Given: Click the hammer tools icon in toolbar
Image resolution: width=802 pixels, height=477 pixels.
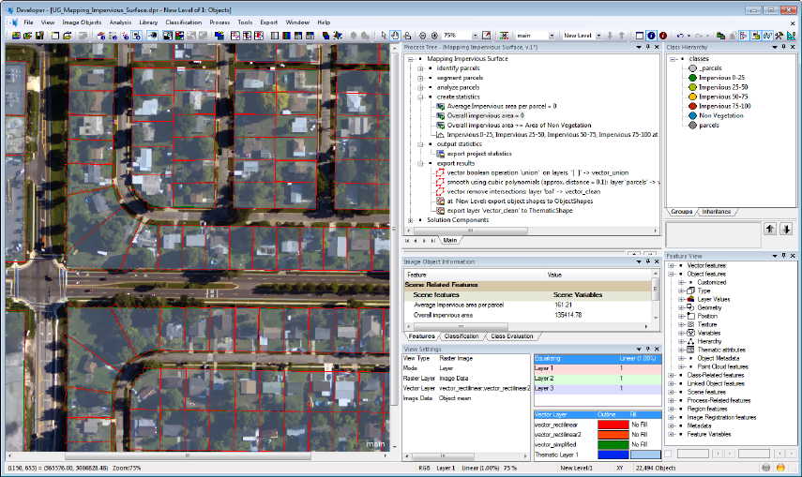Looking at the screenshot, I should tap(778, 35).
